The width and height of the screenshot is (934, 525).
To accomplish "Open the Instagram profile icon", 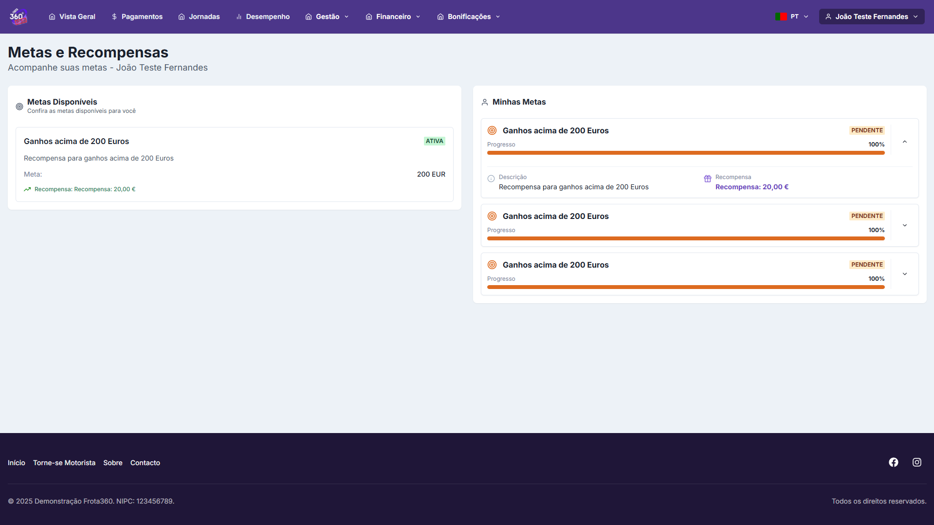I will click(916, 462).
